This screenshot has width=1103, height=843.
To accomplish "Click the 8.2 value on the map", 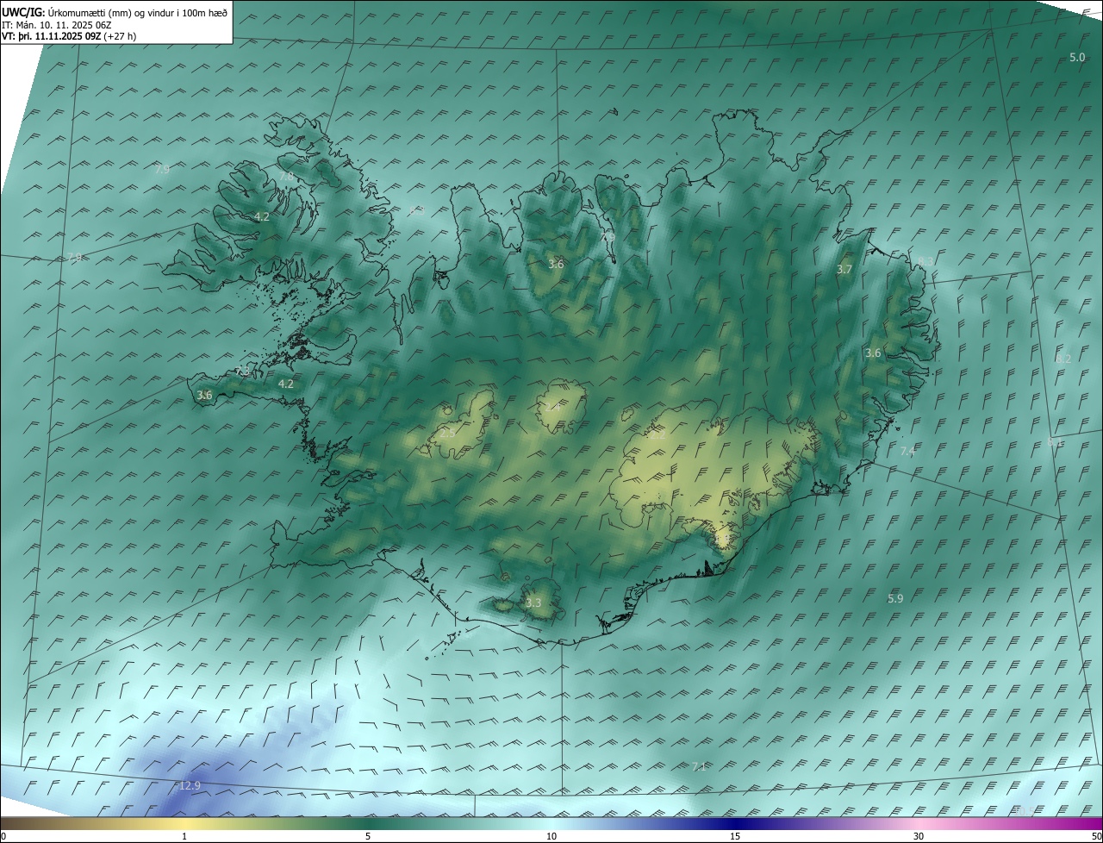I will click(1063, 359).
